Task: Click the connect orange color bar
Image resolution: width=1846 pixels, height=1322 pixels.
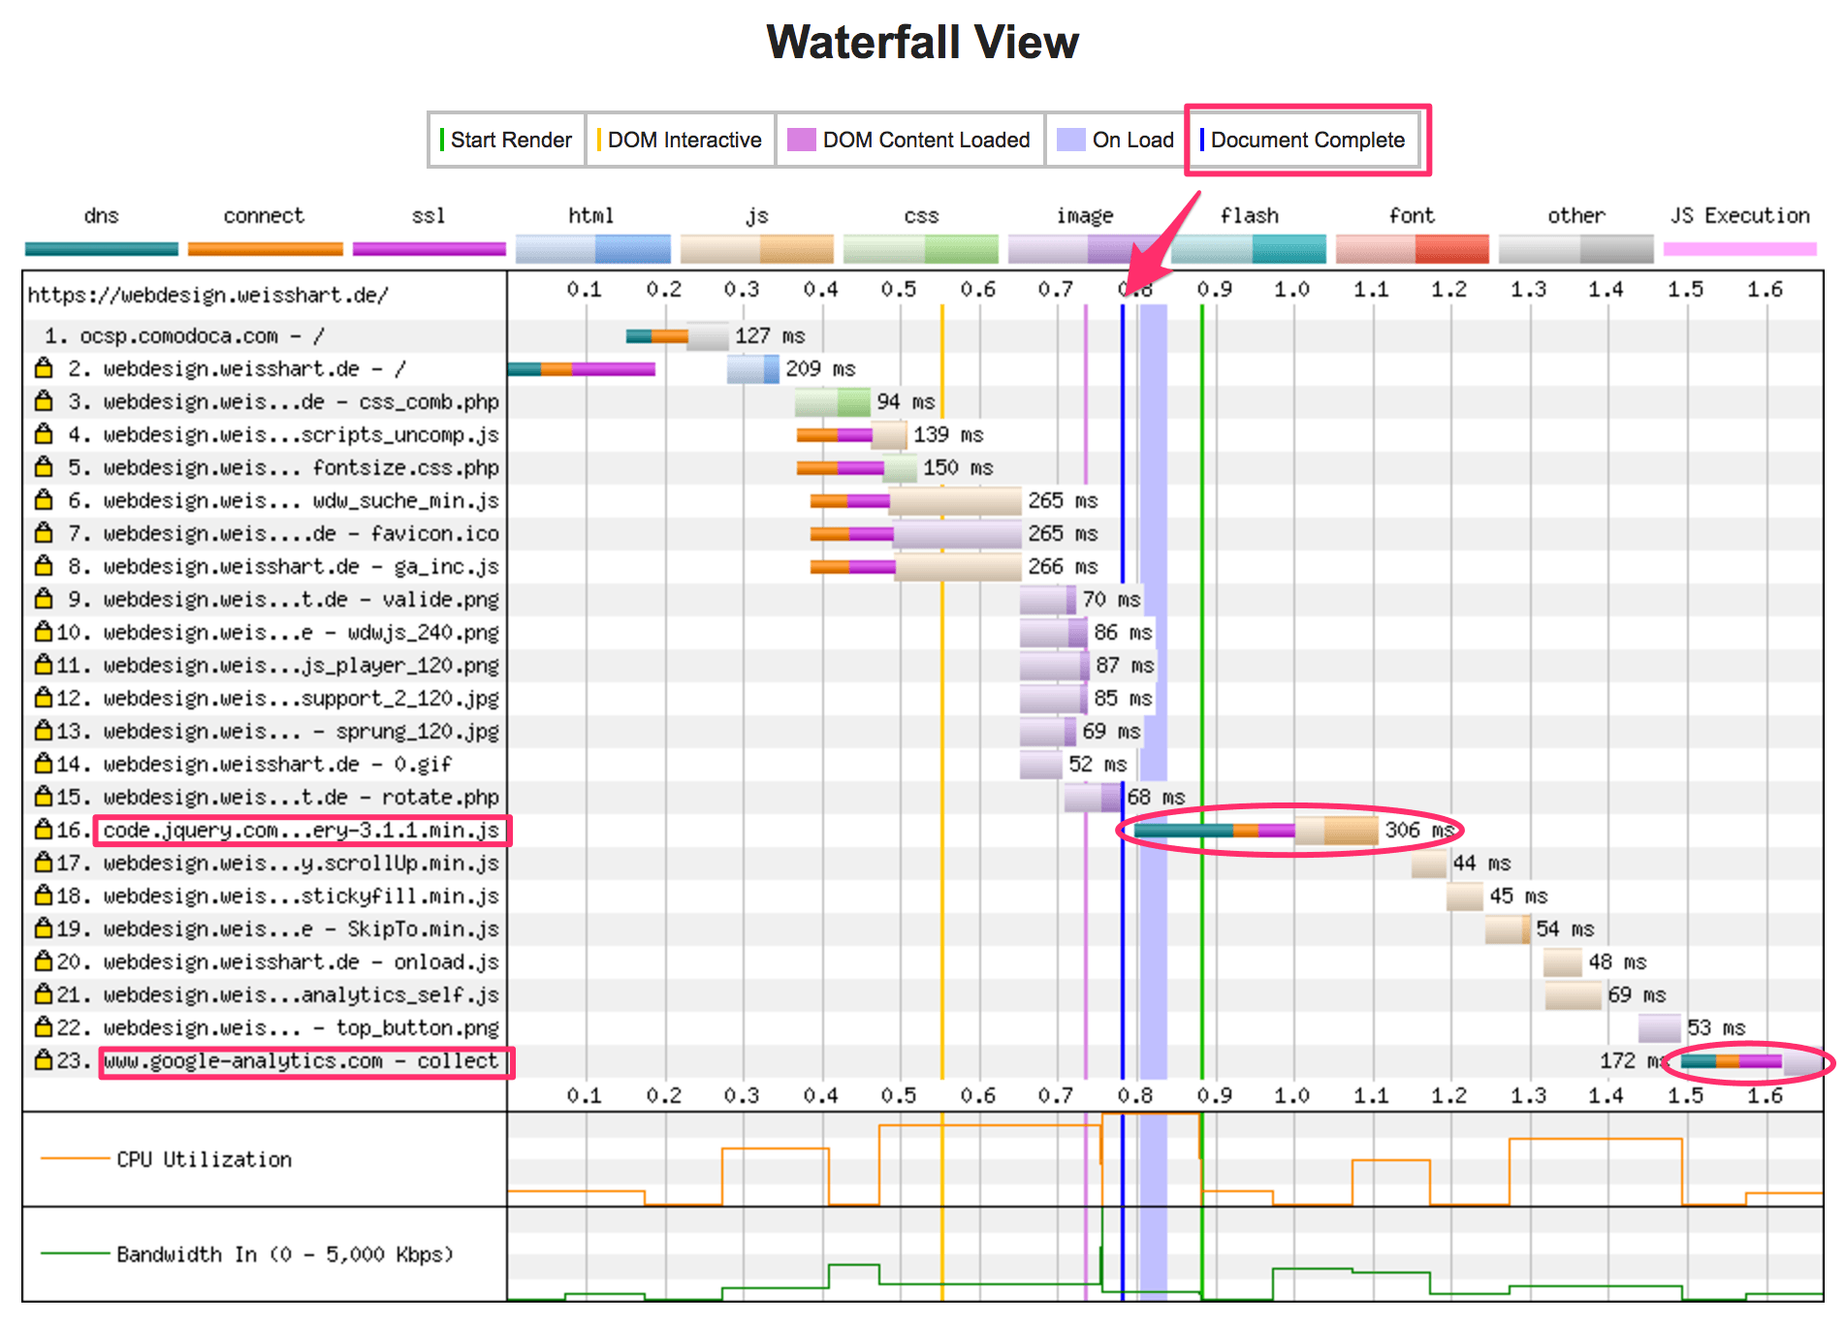Action: tap(266, 249)
